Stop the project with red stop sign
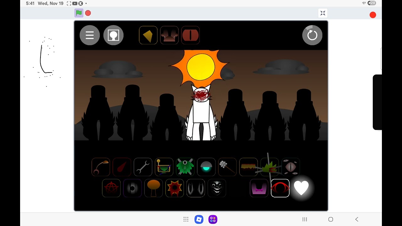 pos(88,13)
